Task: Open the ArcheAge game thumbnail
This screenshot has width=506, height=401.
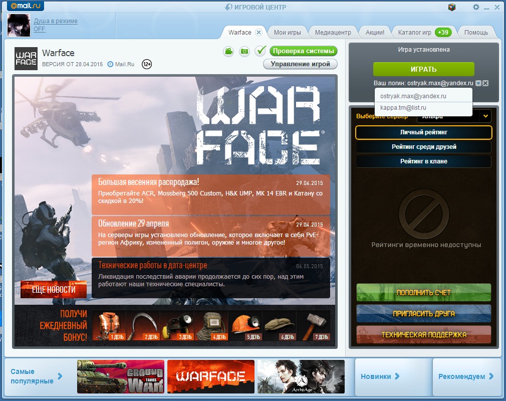Action: (x=301, y=376)
